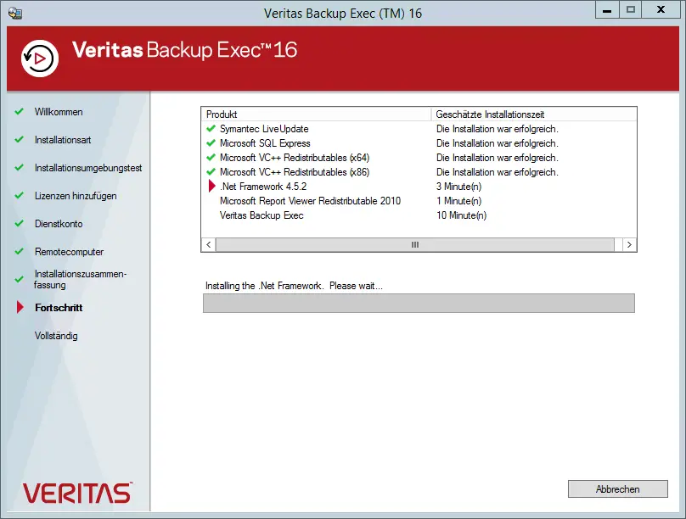
Task: Click the checkmark for VC++ Redistributables (x86)
Action: pos(211,171)
